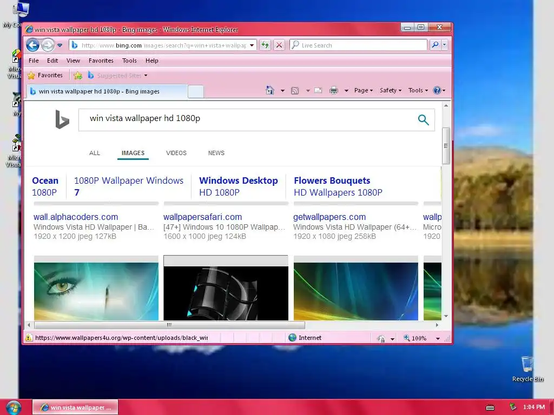This screenshot has width=554, height=415.
Task: Open the File menu
Action: point(34,61)
